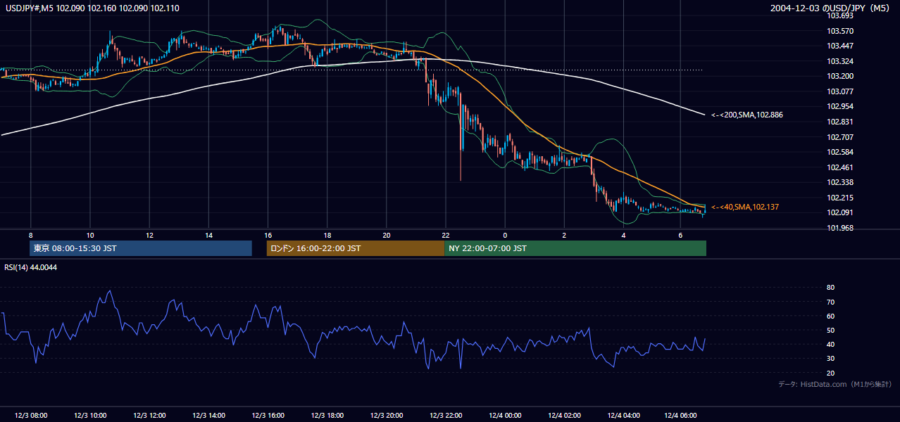The image size is (900, 422).
Task: Click hour label 10 under price chart
Action: point(90,234)
